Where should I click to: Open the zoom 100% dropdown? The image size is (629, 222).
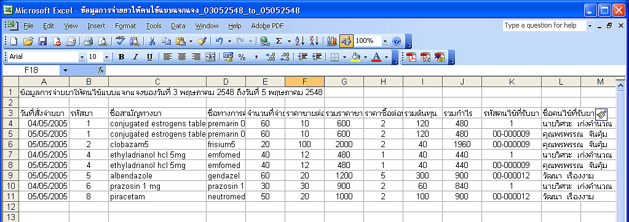(x=385, y=41)
